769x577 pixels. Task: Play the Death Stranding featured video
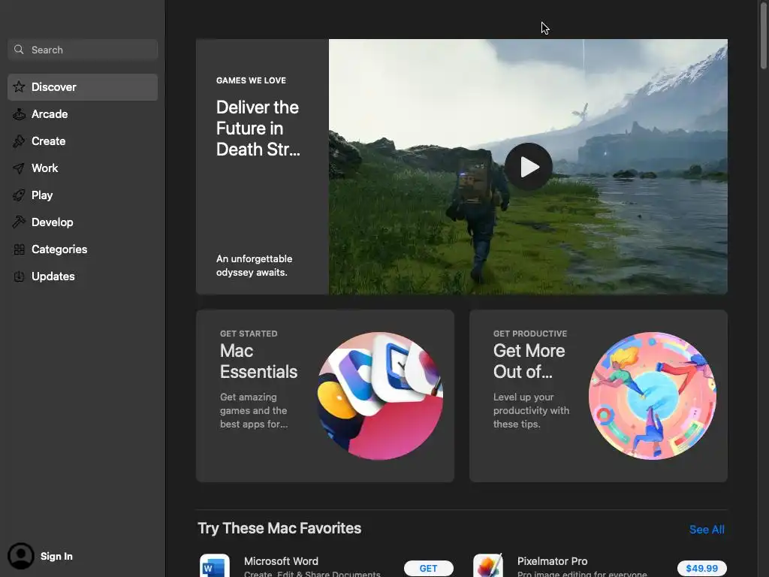coord(528,167)
